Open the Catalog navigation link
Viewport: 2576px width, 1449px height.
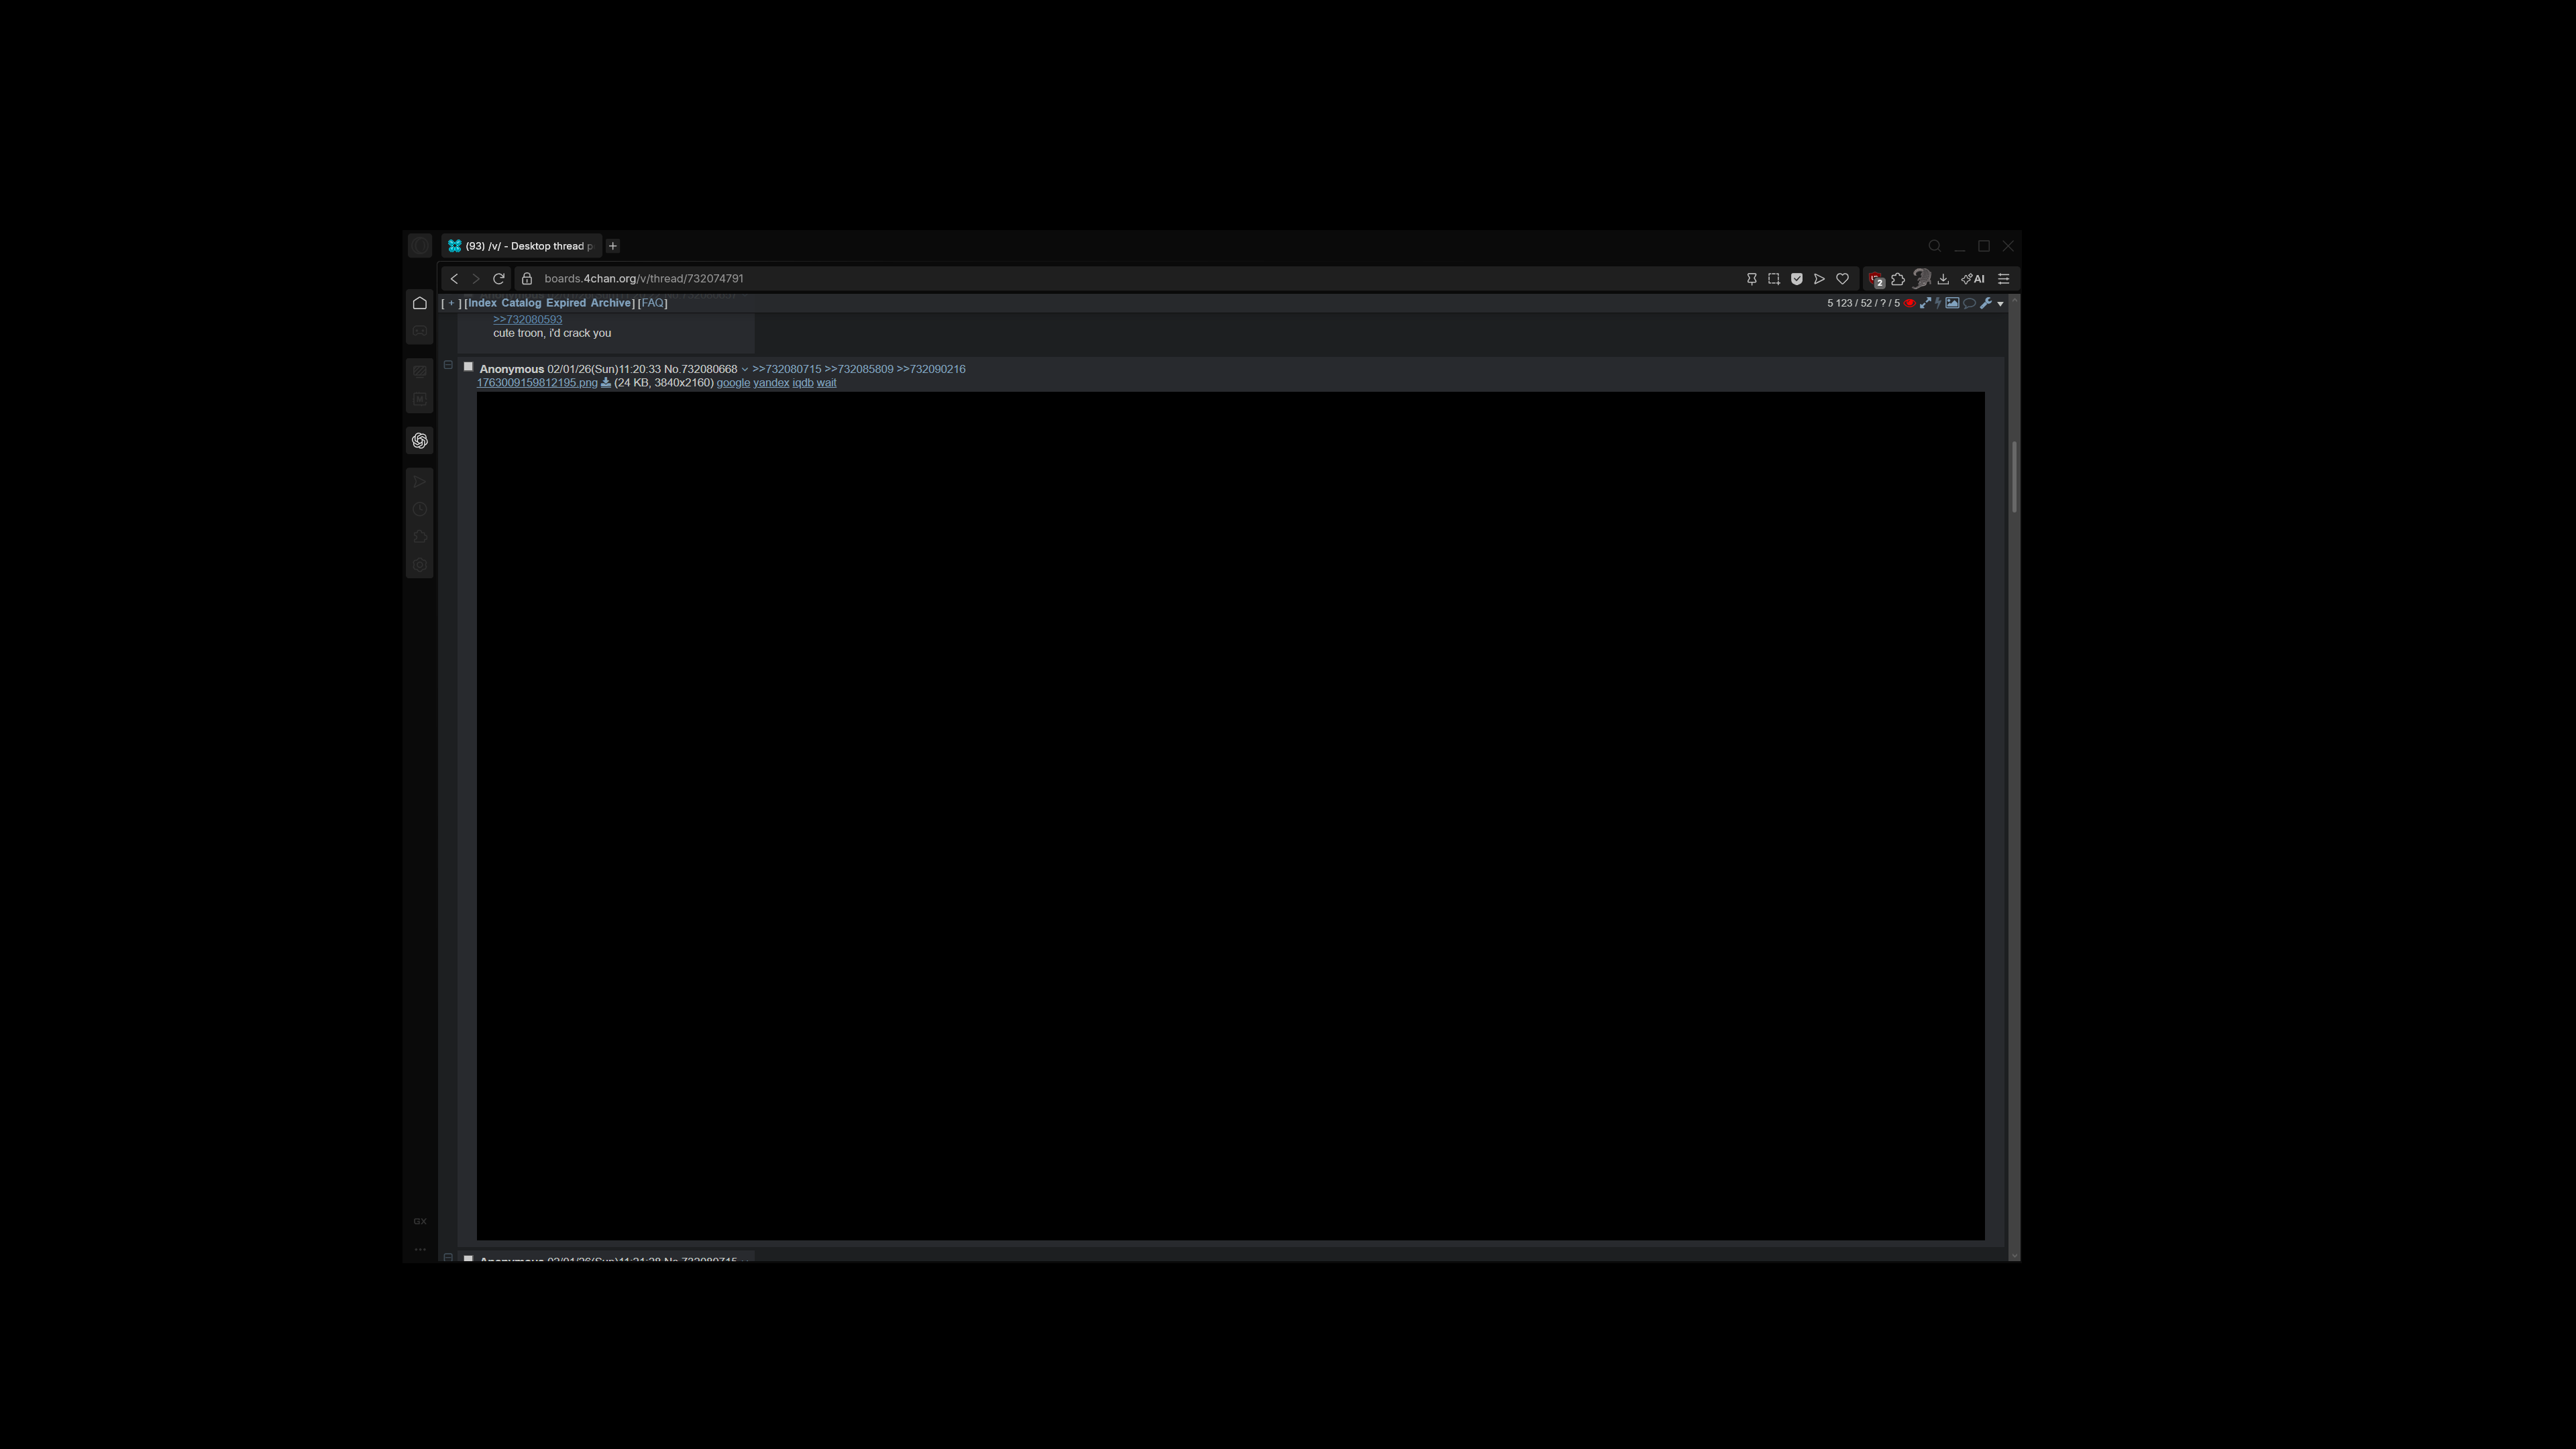[521, 303]
